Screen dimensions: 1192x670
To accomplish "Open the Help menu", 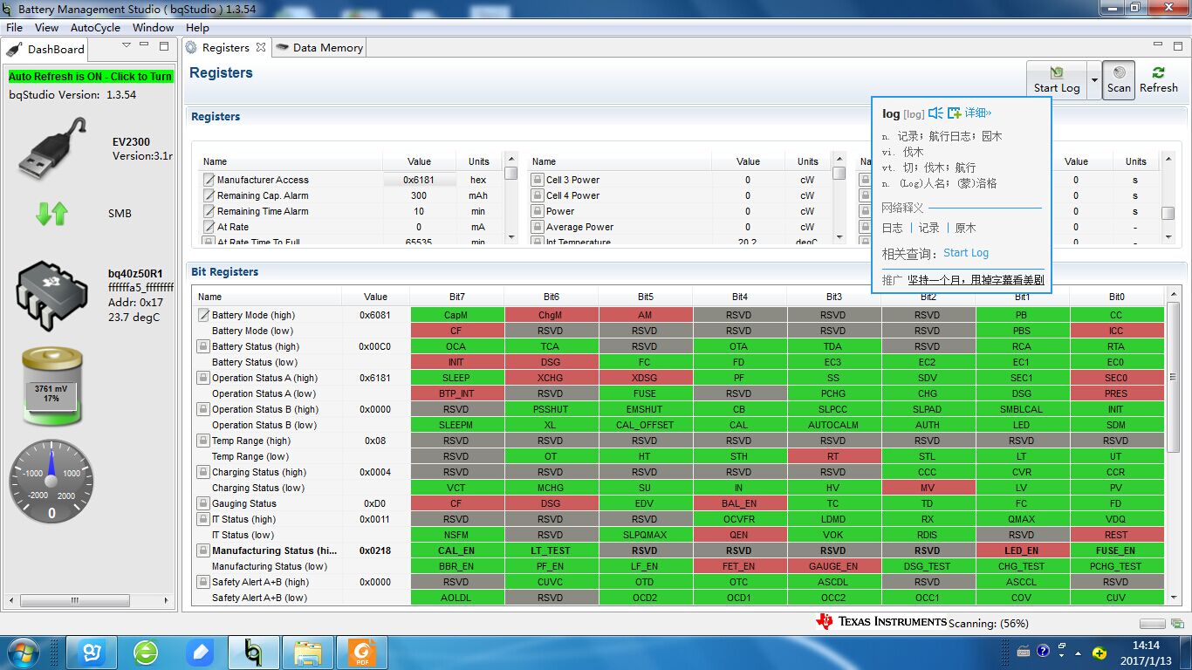I will (197, 27).
